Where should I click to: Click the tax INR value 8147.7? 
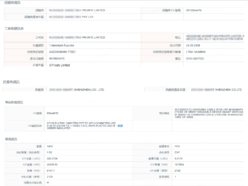tap(51, 170)
